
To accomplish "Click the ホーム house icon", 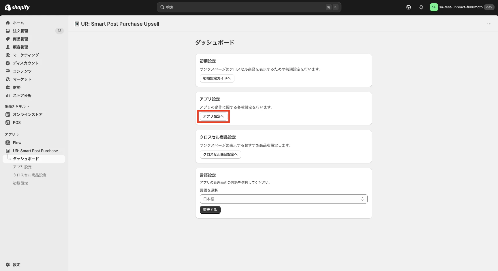I will [x=8, y=23].
